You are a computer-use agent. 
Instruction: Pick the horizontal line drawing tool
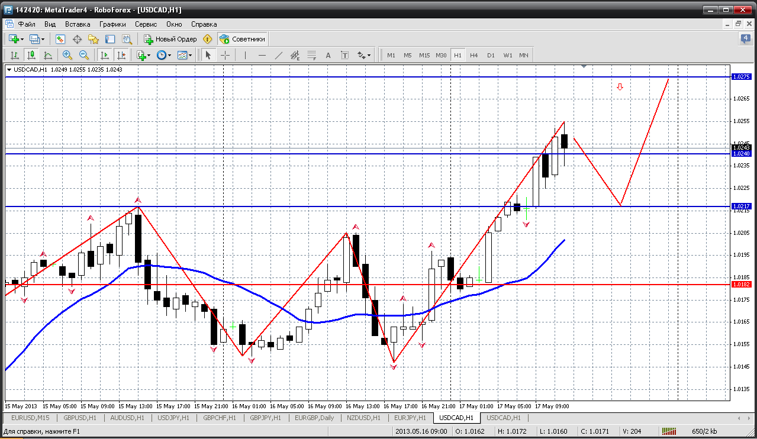[262, 55]
